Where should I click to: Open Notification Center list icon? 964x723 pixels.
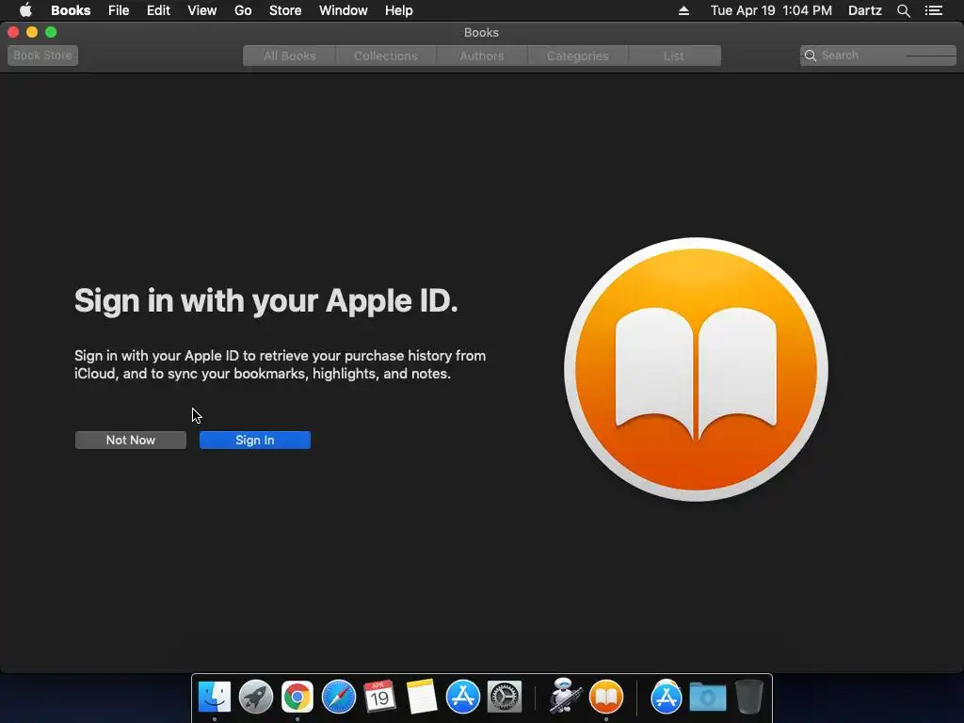point(934,10)
